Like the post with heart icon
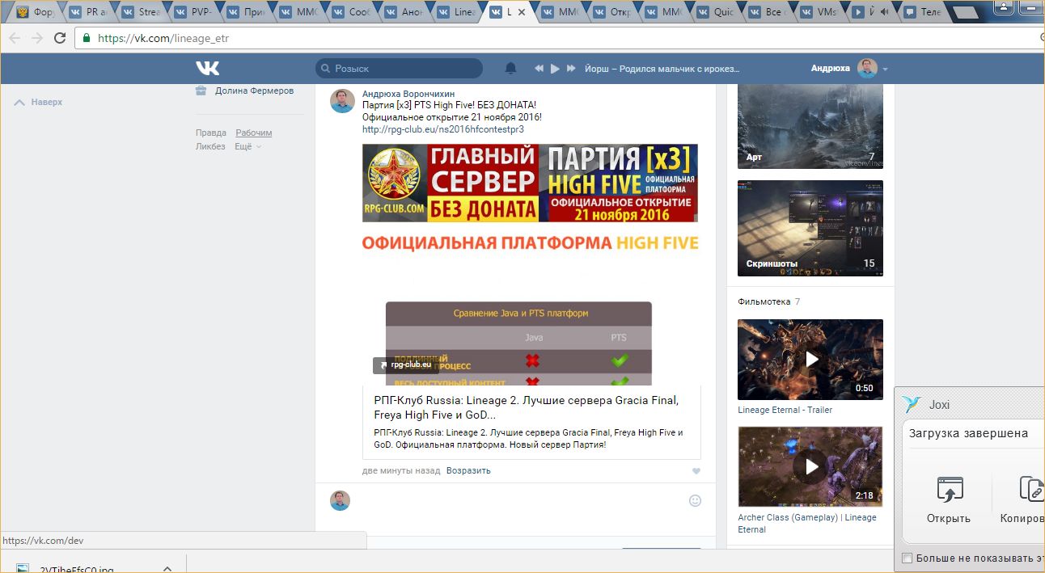The width and height of the screenshot is (1045, 573). pyautogui.click(x=696, y=471)
